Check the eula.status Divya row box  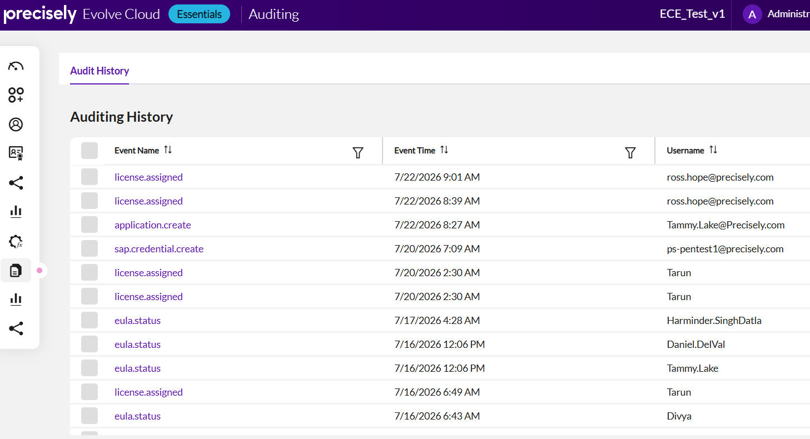[90, 416]
